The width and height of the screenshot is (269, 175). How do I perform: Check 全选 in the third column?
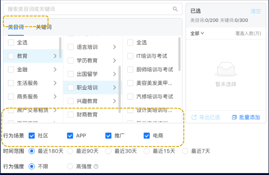[130, 42]
